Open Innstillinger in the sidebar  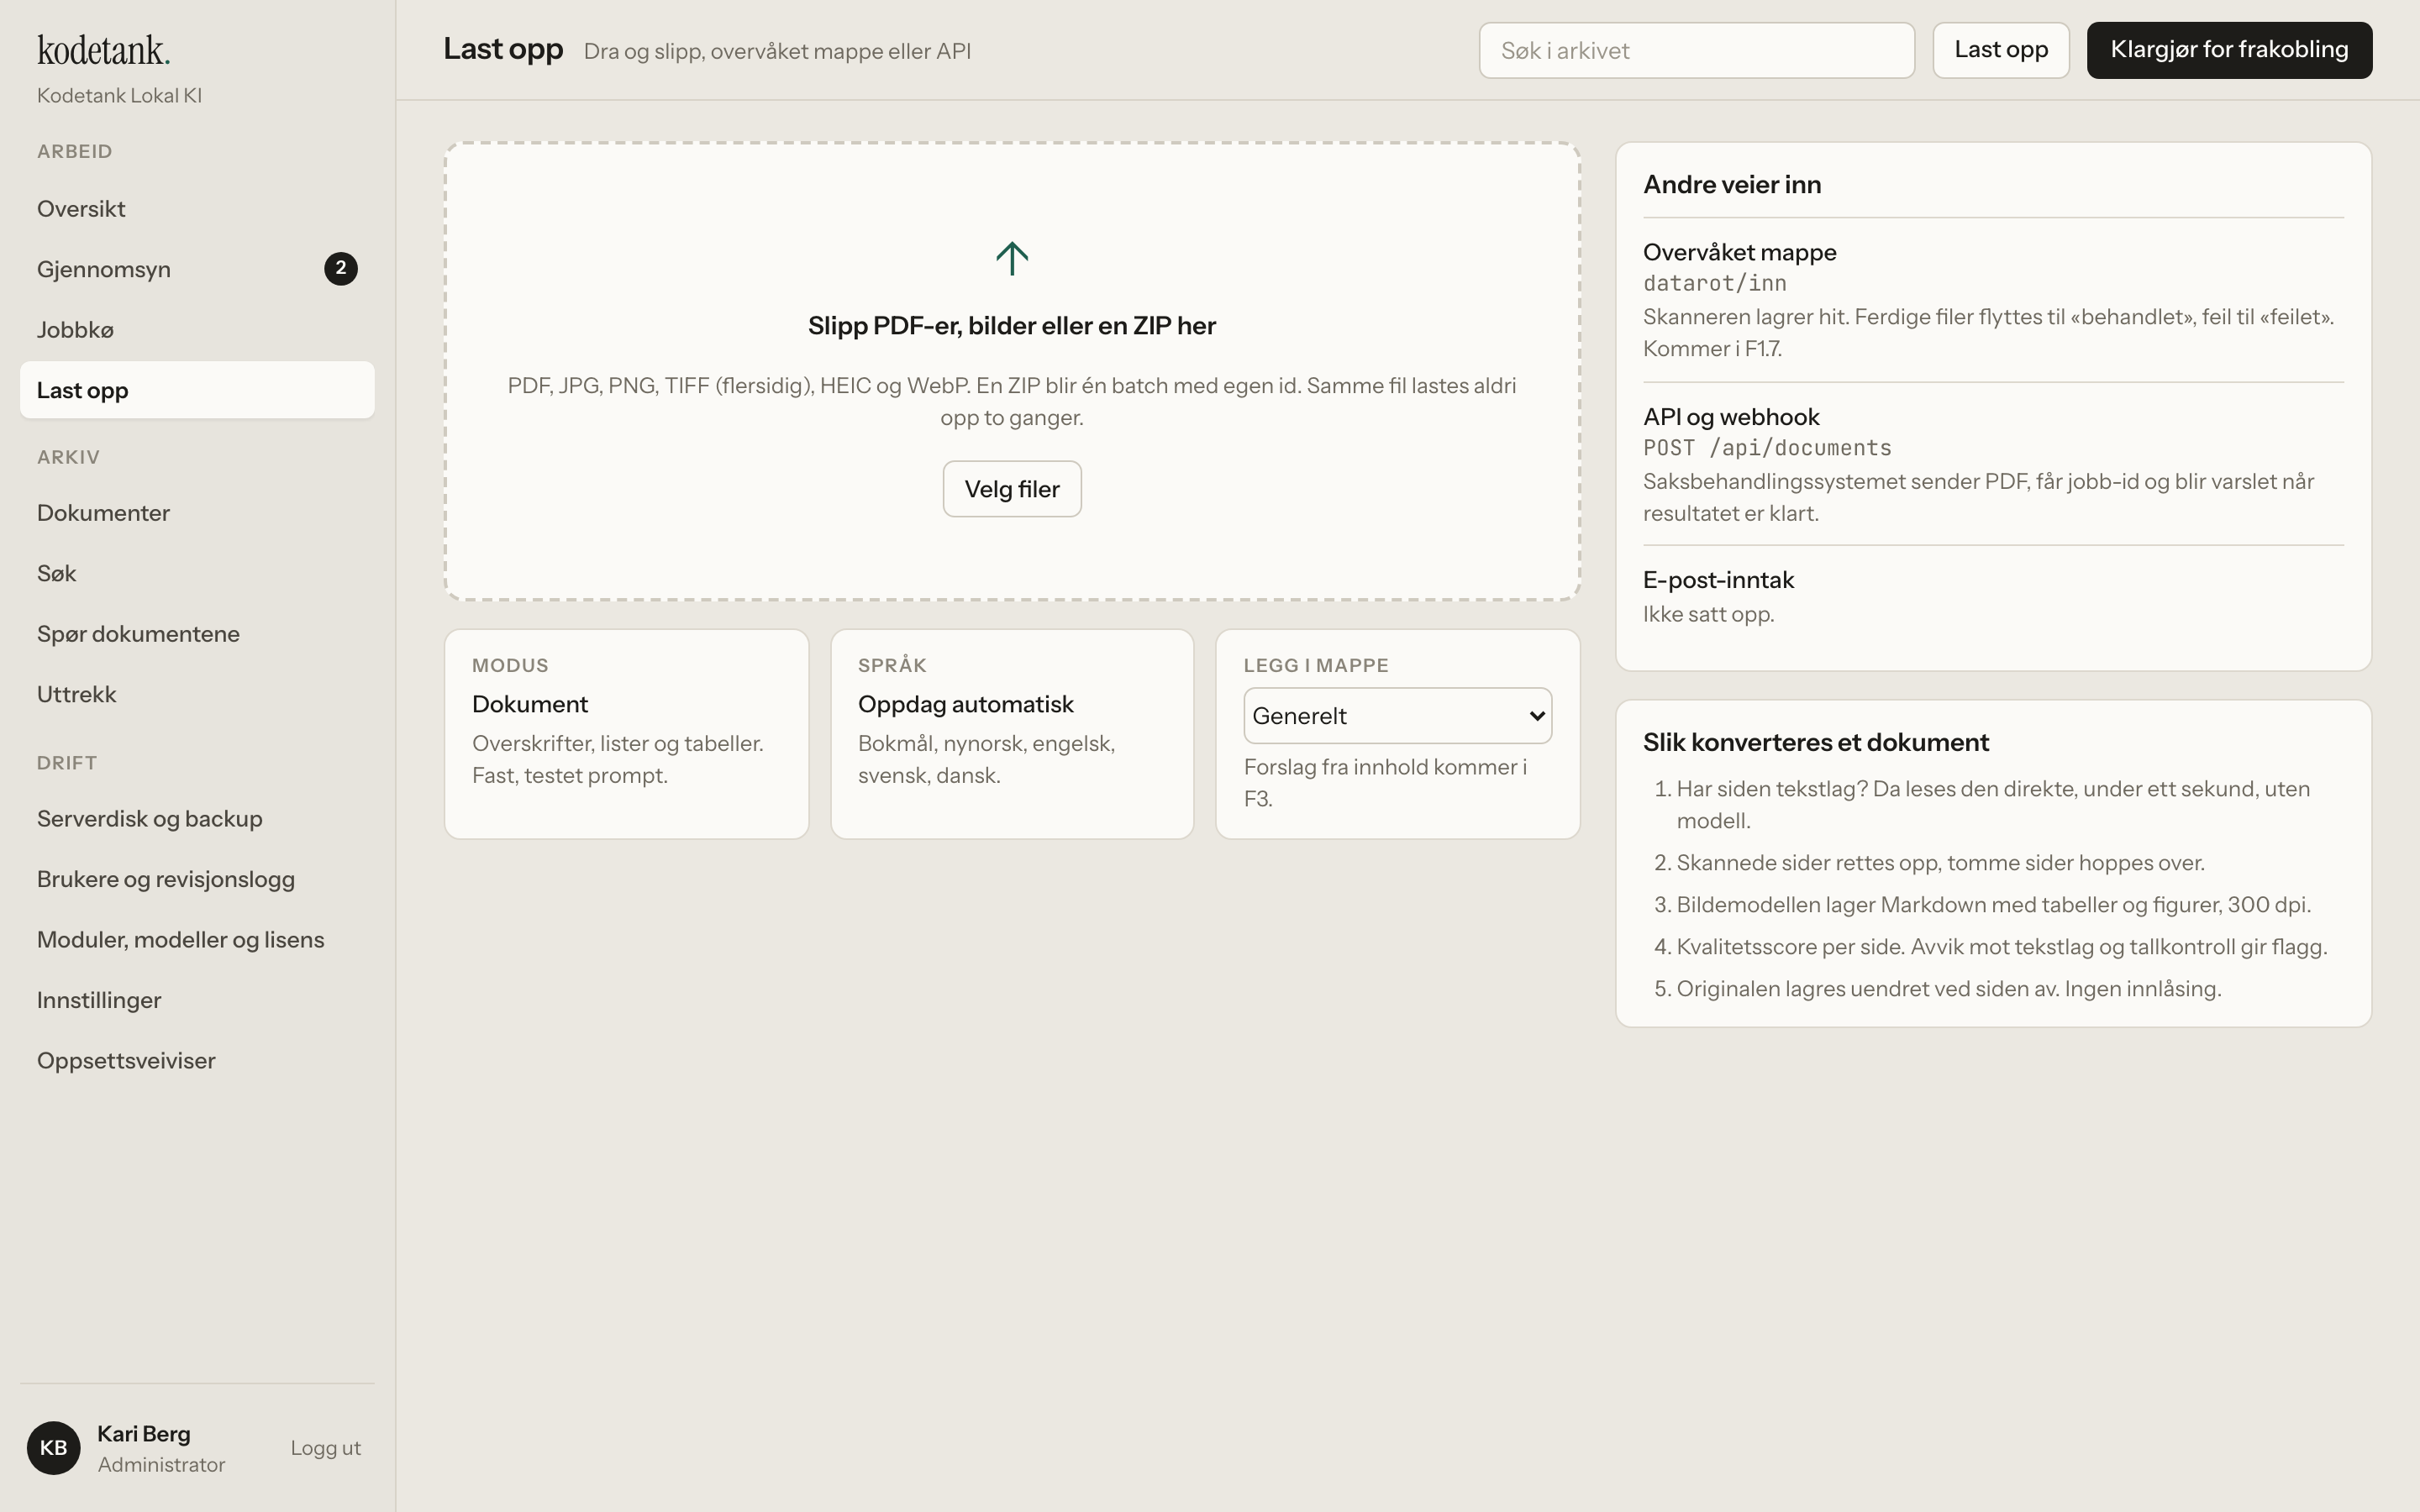click(197, 1000)
